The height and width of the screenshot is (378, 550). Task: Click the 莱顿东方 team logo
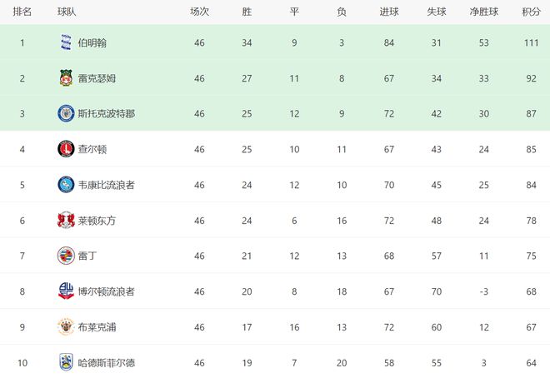(66, 221)
